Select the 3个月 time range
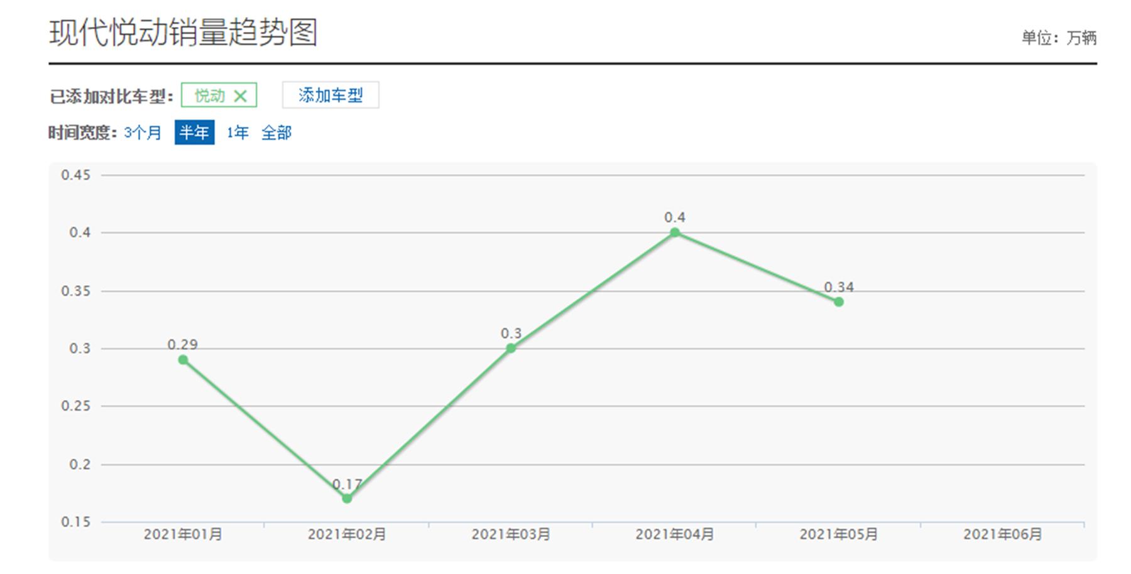This screenshot has width=1131, height=574. [143, 133]
